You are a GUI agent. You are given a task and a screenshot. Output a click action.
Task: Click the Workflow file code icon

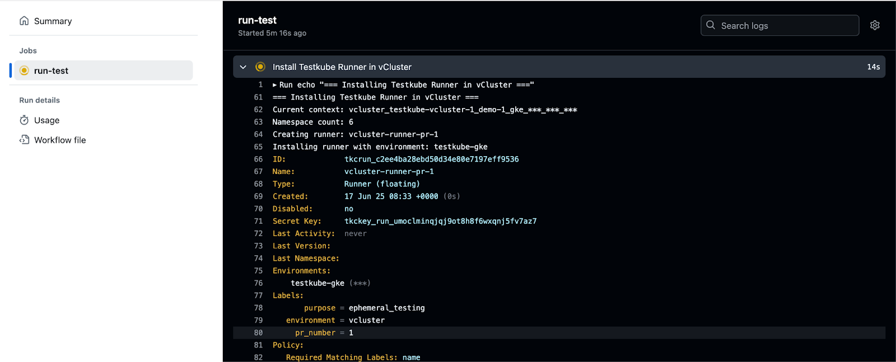pos(24,140)
